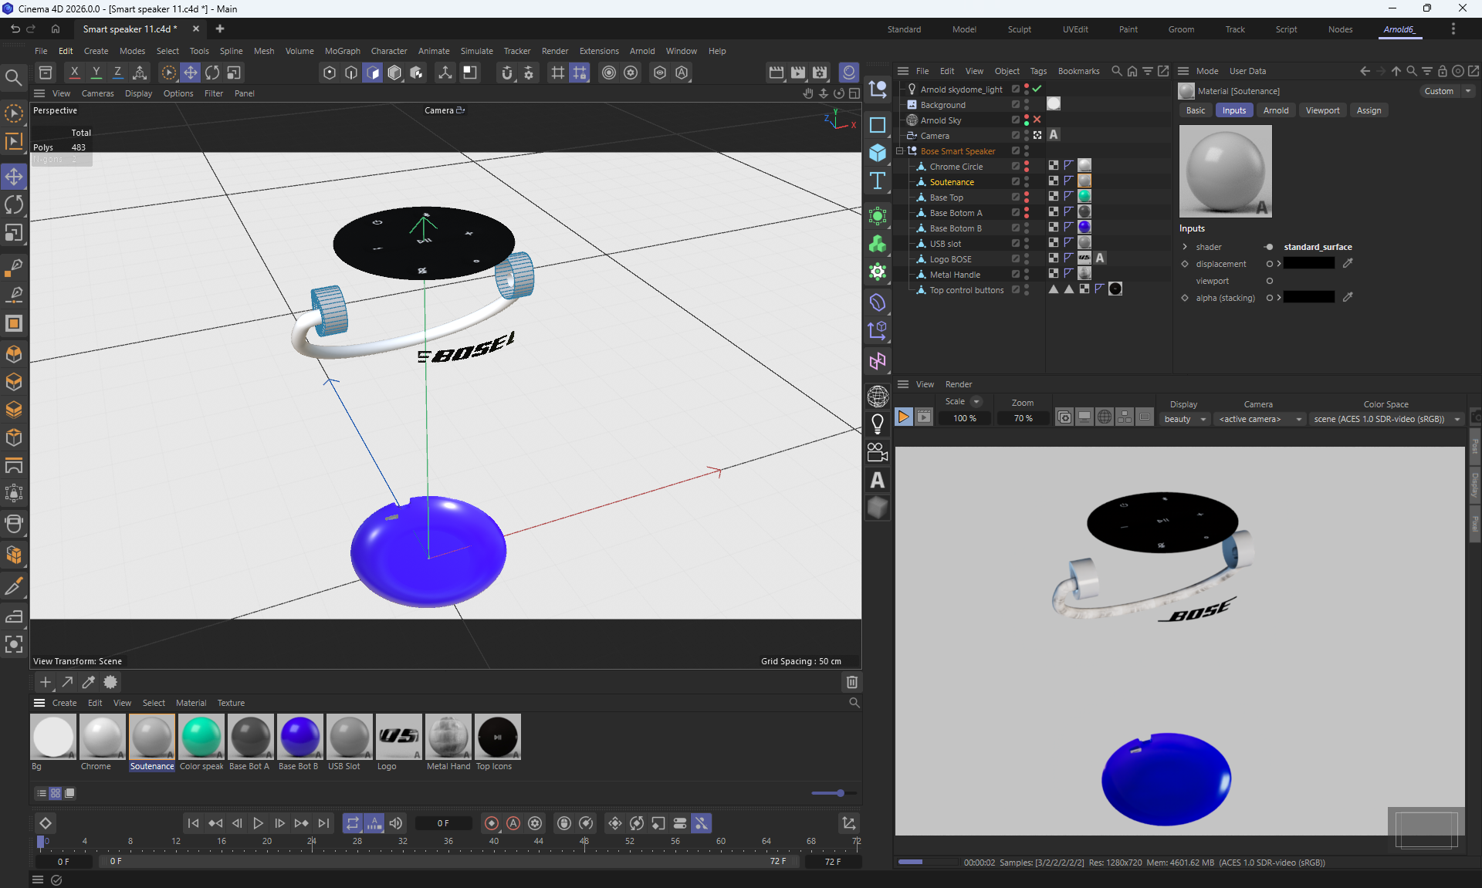
Task: Click the Cube primitive icon
Action: click(x=878, y=153)
